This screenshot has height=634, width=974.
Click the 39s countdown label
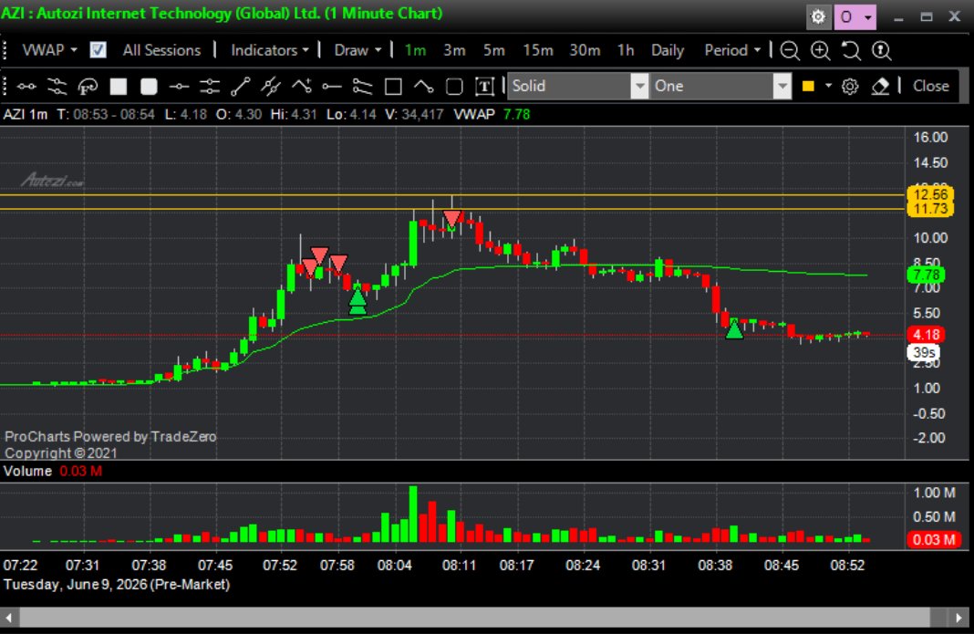(x=924, y=352)
